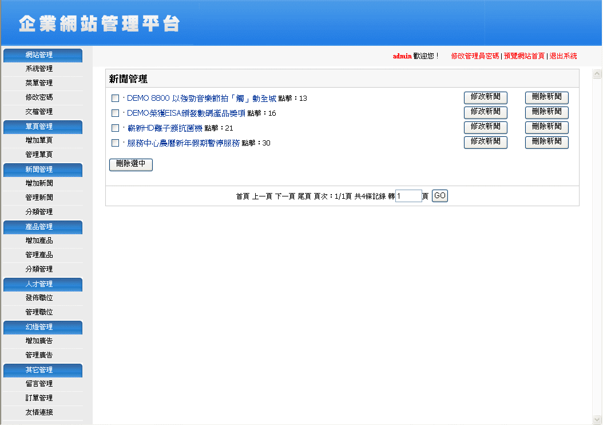Click the 刪除選中 button
This screenshot has height=425, width=603.
[x=131, y=164]
